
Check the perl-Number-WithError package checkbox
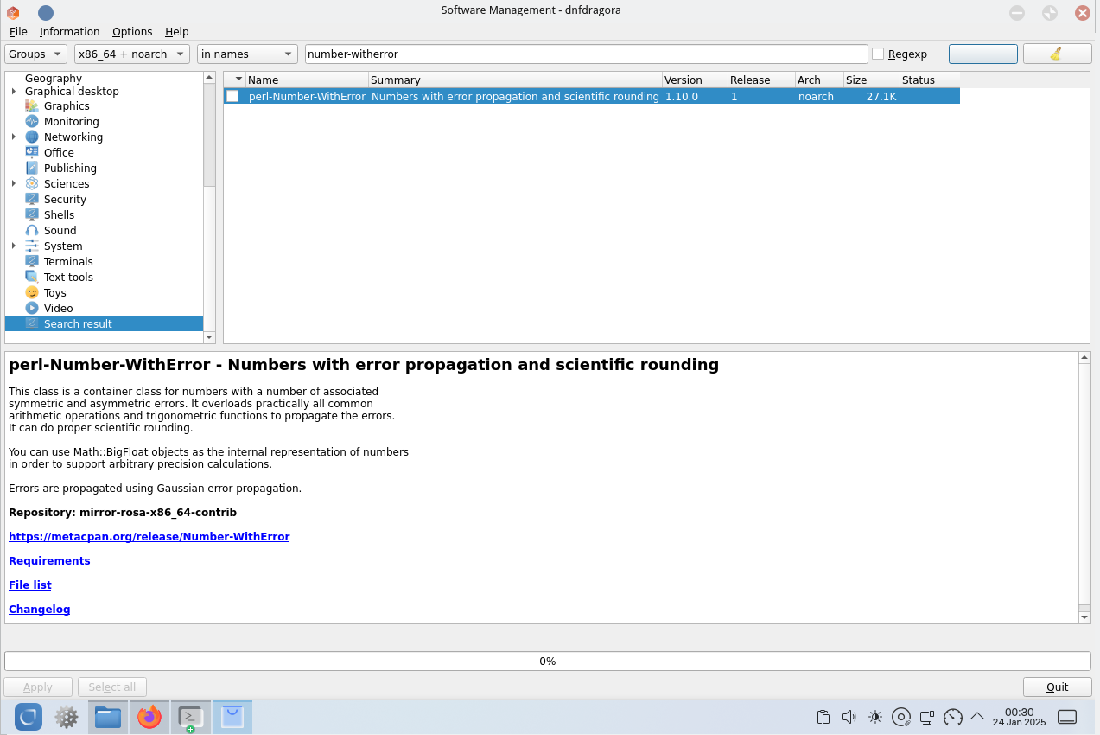[232, 96]
